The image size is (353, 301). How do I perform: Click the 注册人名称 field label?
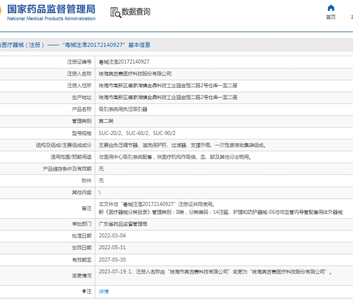click(x=79, y=74)
